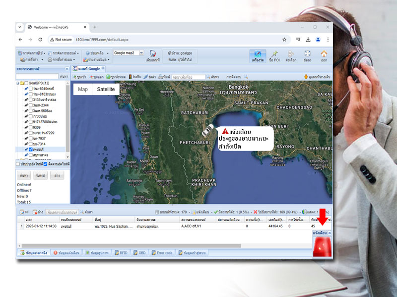This screenshot has width=397, height=297.
Task: Check the 1นง-6940กระบี่ vehicle checkbox
Action: coord(31,89)
